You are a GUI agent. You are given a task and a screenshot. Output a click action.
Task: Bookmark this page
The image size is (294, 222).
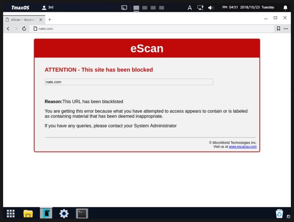[278, 29]
